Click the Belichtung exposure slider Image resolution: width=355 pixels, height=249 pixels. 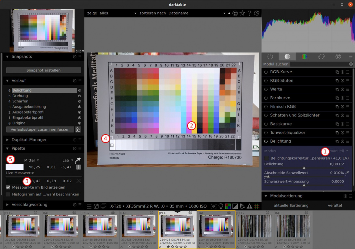(304, 168)
